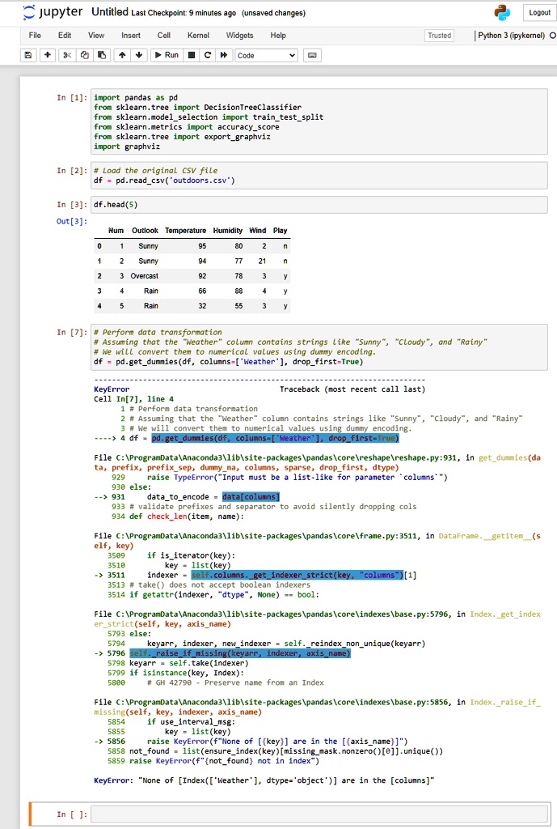Click the Jupyter logo
Viewport: 557px width, 829px height.
coord(53,13)
